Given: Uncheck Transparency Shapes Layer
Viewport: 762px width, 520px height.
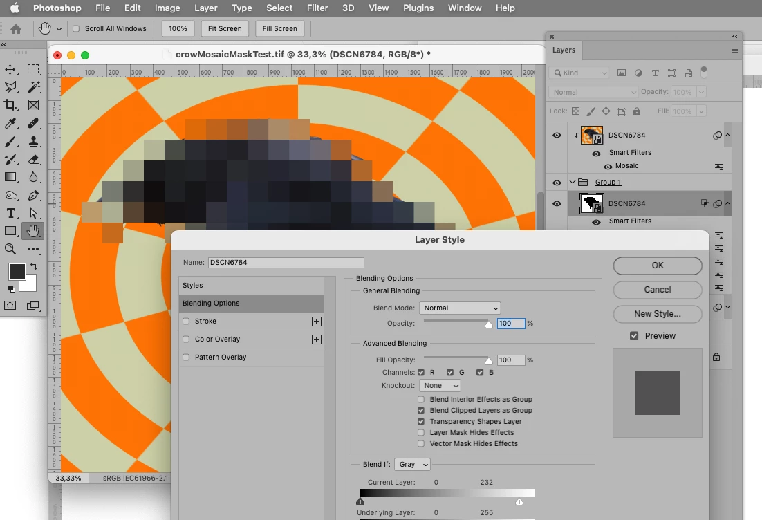Looking at the screenshot, I should pos(421,421).
